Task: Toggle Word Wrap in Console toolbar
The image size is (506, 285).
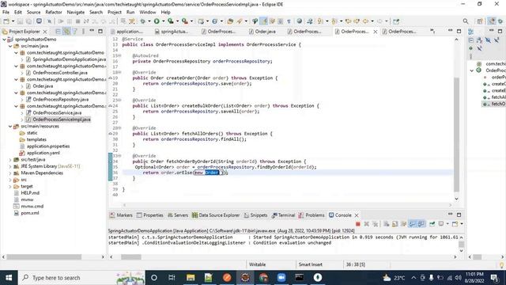Action: pos(403,224)
